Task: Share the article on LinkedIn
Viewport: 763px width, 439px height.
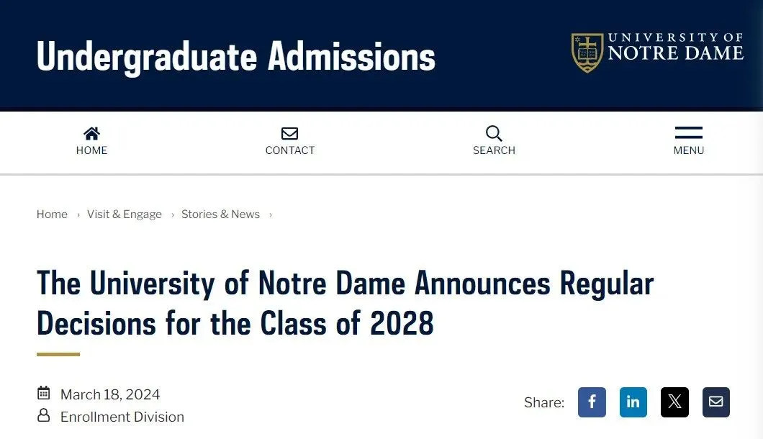Action: (633, 402)
